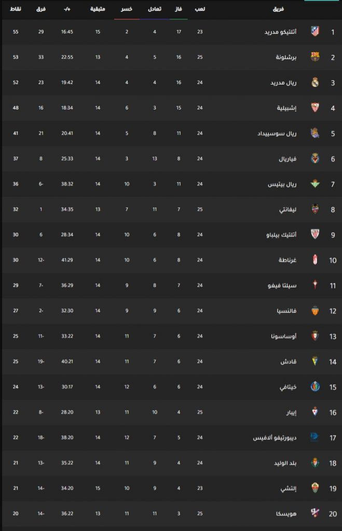The width and height of the screenshot is (342, 531).
Task: Sort table by نقاط points column
Action: (x=15, y=9)
